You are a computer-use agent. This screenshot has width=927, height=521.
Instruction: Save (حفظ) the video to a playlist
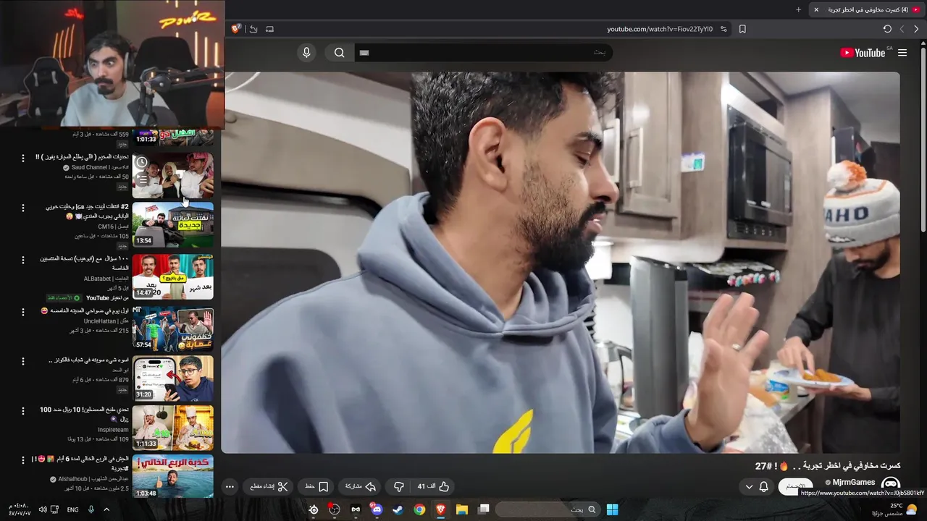click(316, 486)
